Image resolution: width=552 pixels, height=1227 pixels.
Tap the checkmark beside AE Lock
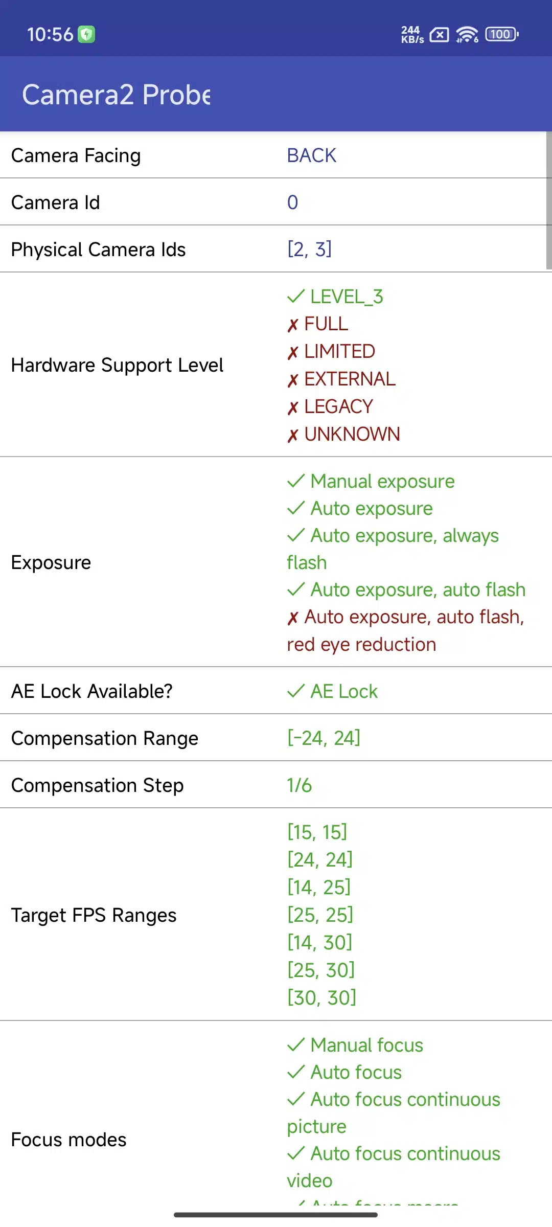(x=296, y=691)
